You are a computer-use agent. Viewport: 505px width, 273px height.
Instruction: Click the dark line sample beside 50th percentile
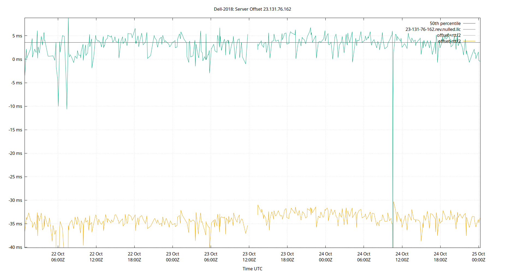pos(469,23)
